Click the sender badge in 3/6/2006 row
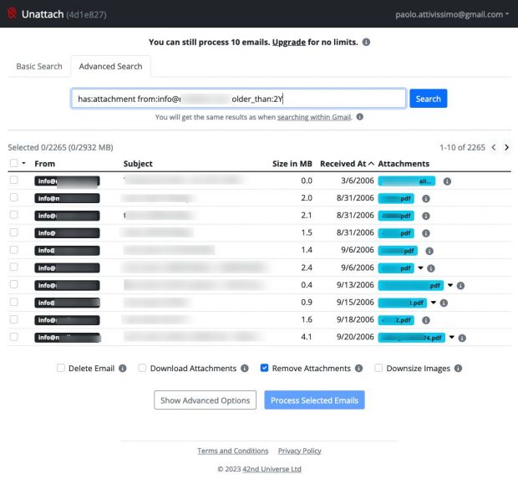The width and height of the screenshot is (518, 479). [67, 181]
